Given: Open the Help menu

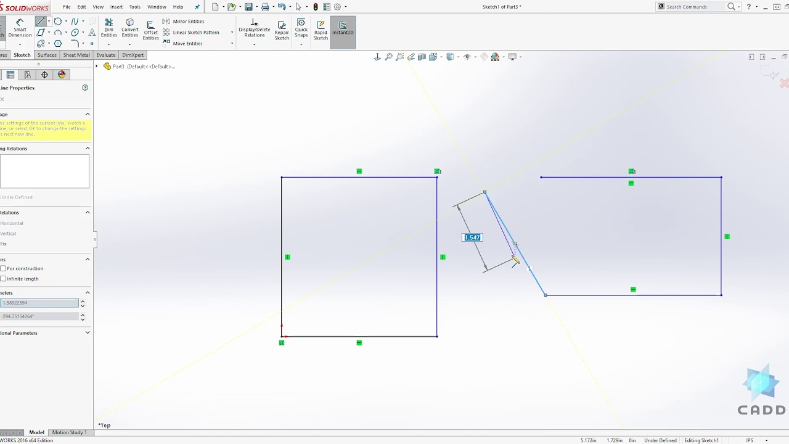Looking at the screenshot, I should [x=178, y=7].
